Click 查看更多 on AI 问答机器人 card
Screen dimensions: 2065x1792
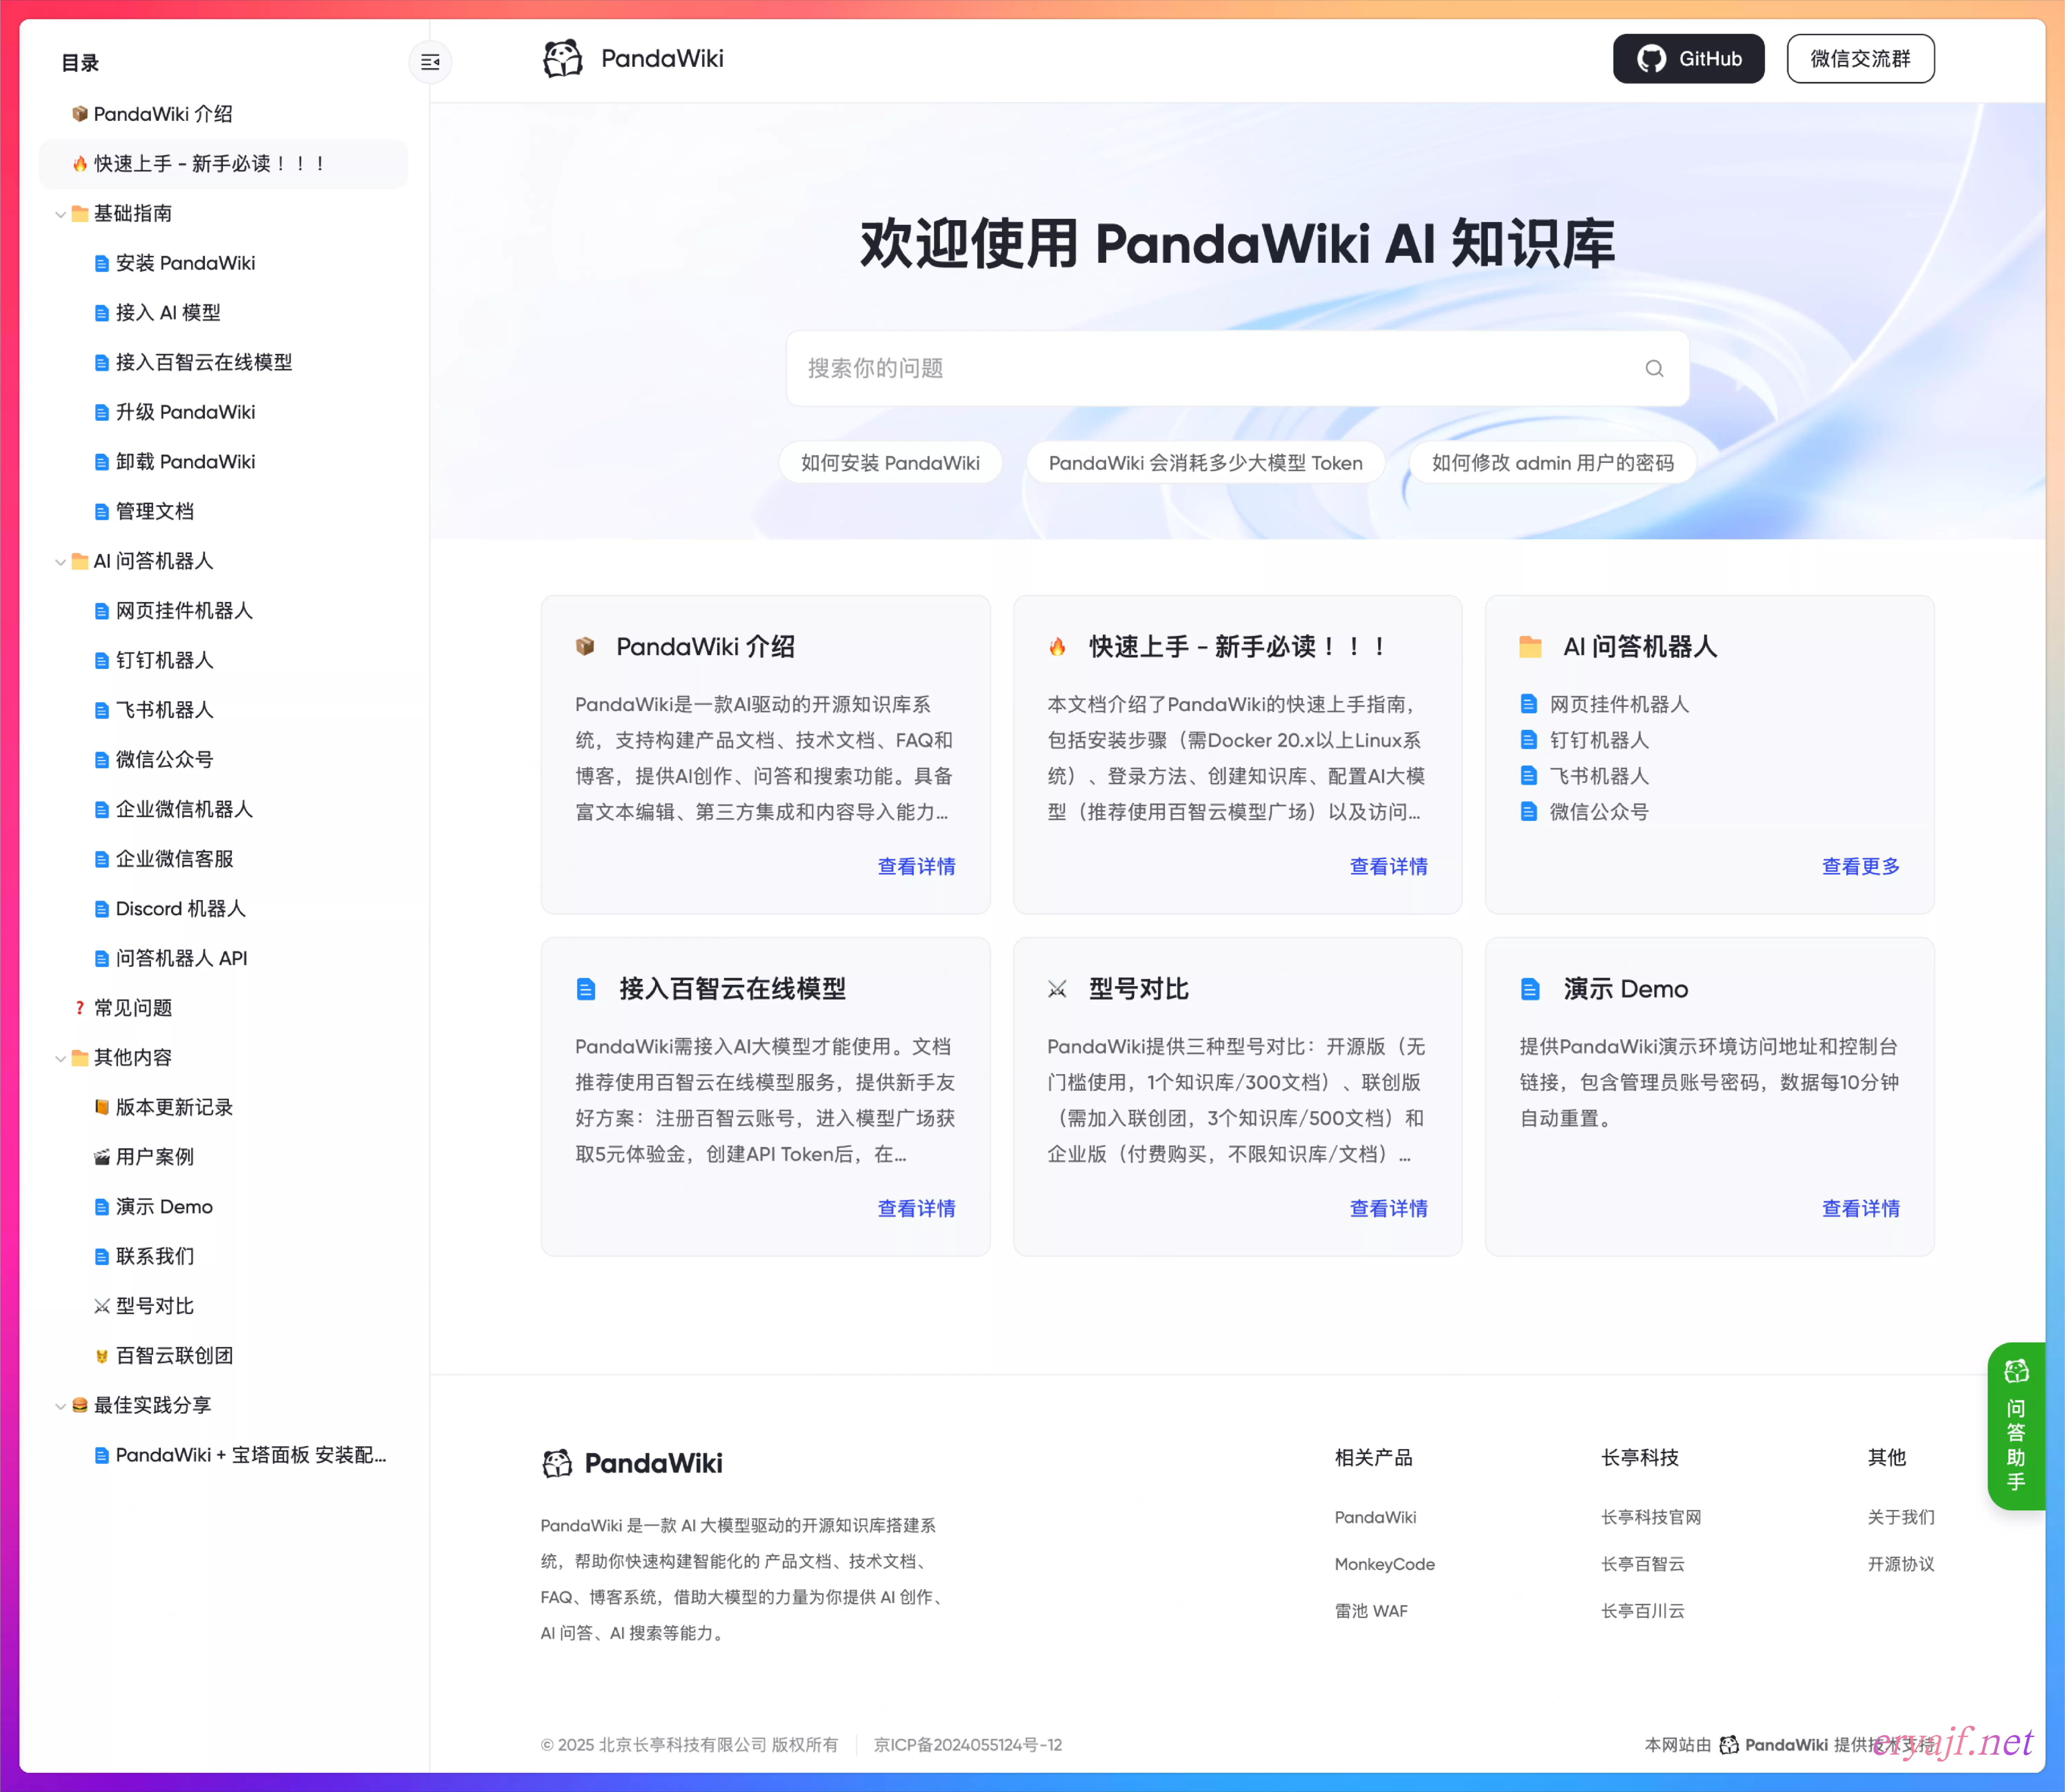coord(1861,867)
